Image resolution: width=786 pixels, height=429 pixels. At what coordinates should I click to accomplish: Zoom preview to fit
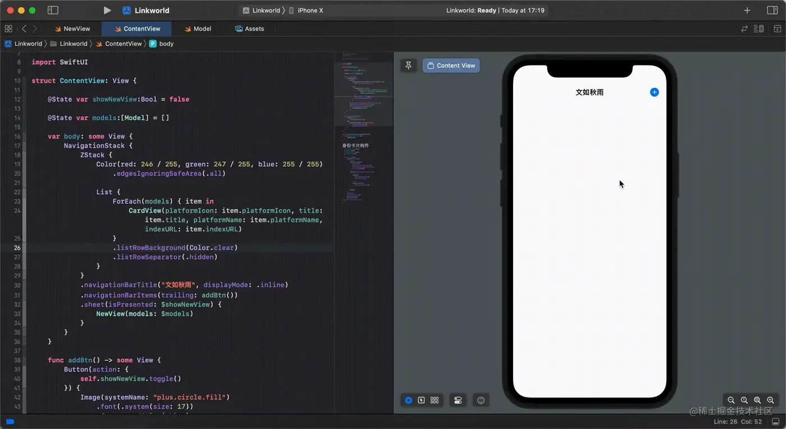(757, 400)
